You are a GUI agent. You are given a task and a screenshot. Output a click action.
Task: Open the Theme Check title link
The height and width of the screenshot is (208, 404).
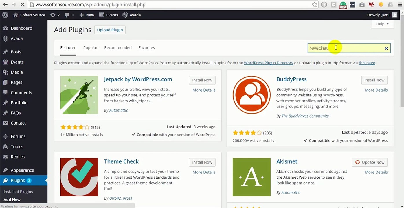(x=121, y=161)
